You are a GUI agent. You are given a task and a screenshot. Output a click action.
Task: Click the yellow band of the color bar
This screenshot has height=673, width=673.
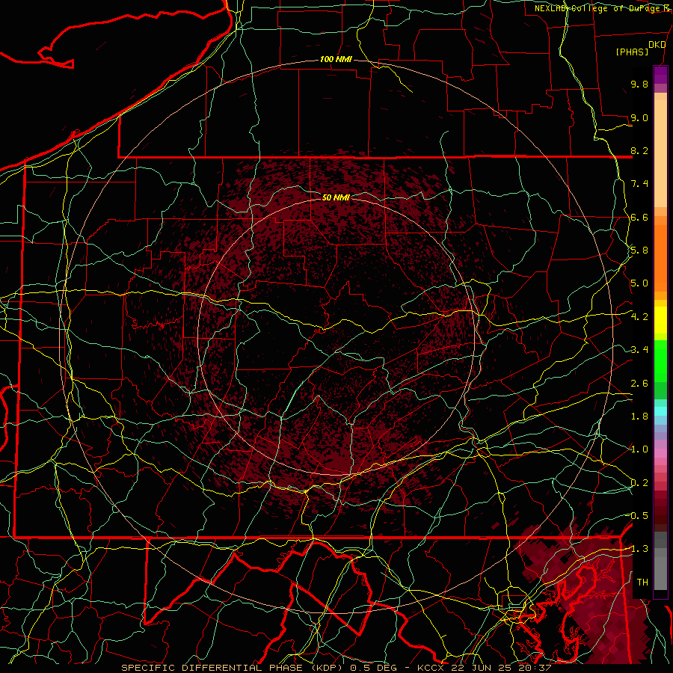point(660,320)
